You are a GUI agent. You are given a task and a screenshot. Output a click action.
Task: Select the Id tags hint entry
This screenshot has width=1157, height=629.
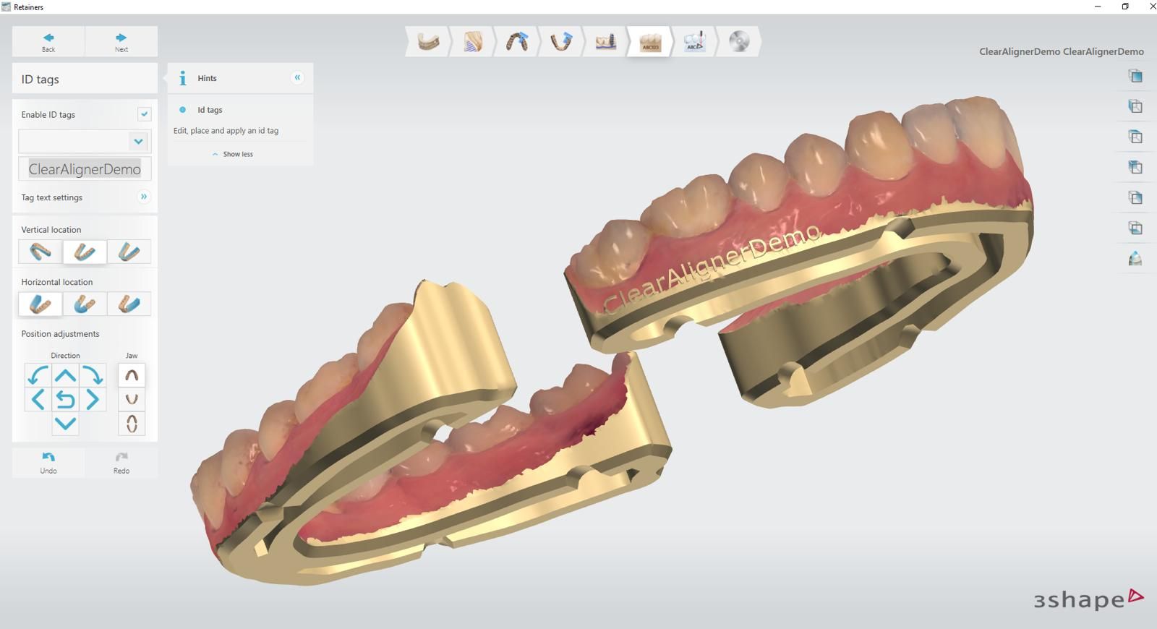(210, 110)
